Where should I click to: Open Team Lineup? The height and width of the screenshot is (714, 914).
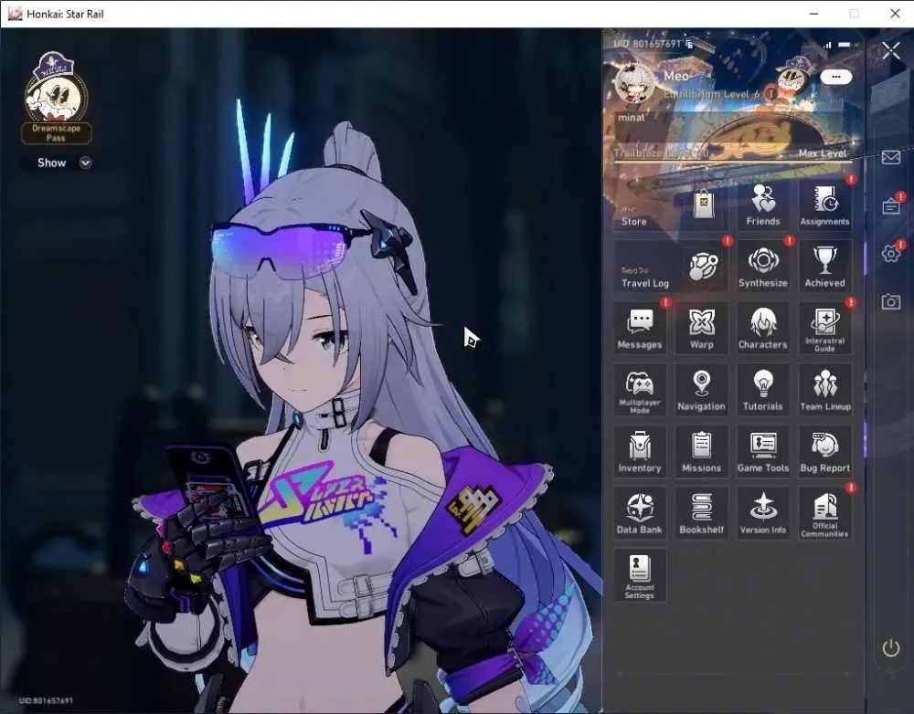click(x=824, y=390)
